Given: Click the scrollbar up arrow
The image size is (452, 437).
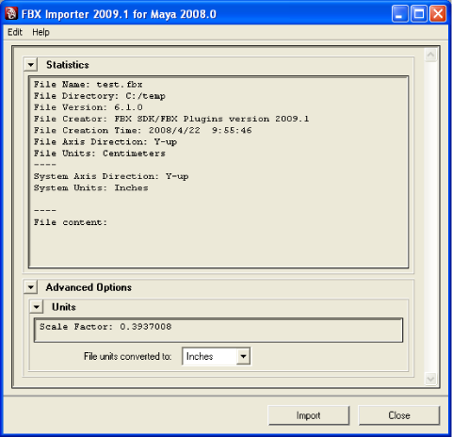Looking at the screenshot, I should click(430, 56).
